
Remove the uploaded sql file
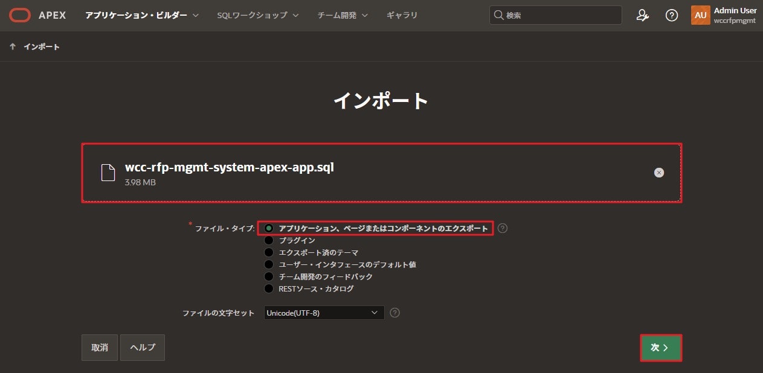coord(659,173)
